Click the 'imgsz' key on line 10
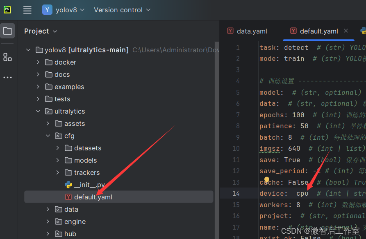 tap(270, 148)
